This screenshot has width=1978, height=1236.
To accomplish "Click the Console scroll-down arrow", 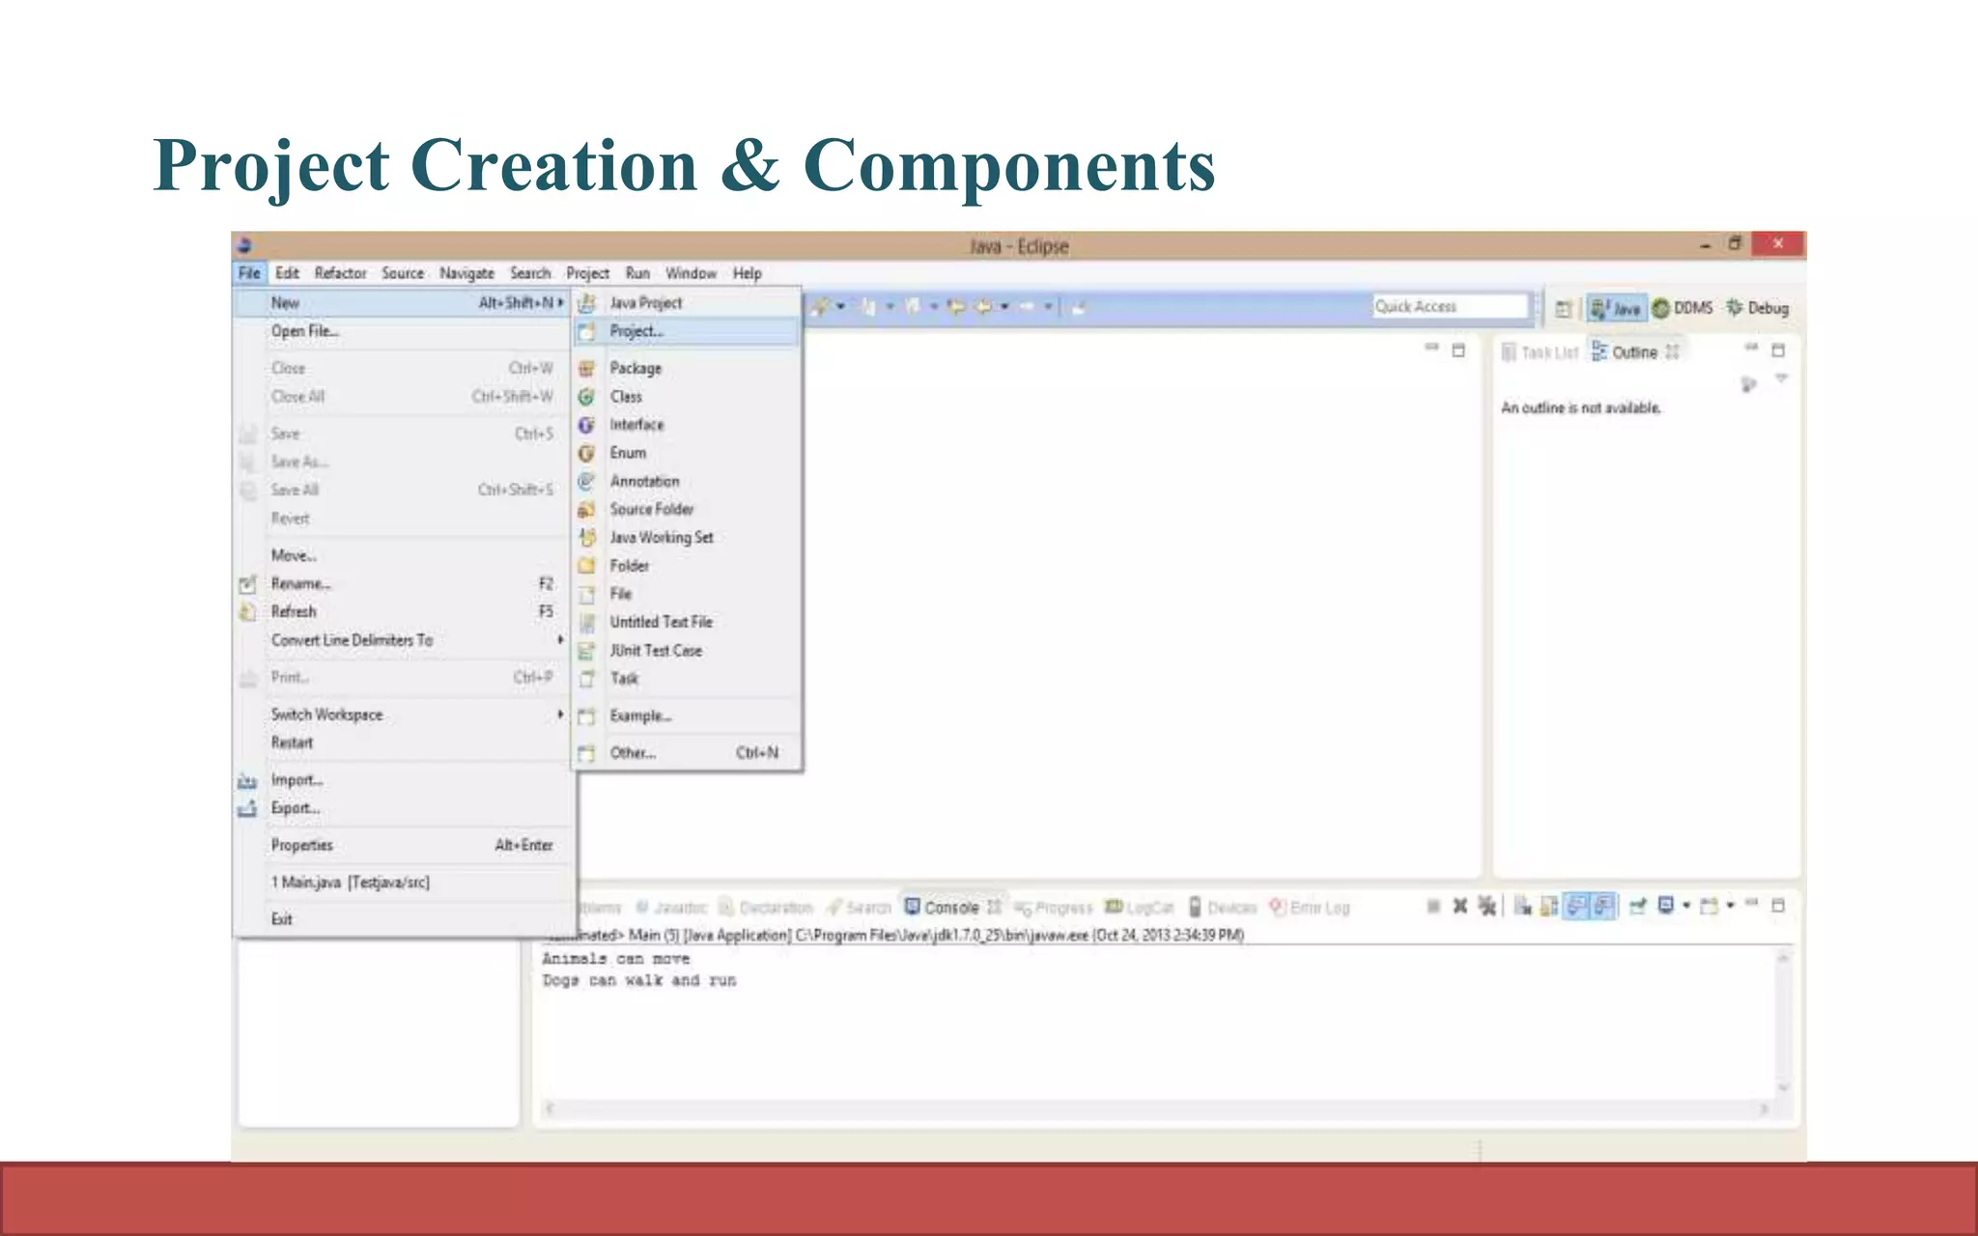I will [x=1783, y=1087].
